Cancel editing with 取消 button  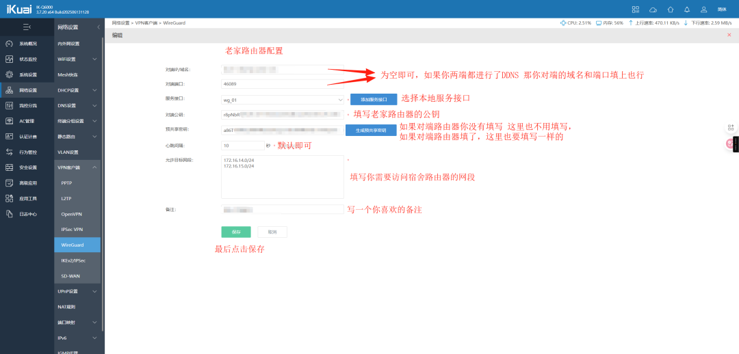click(x=272, y=232)
